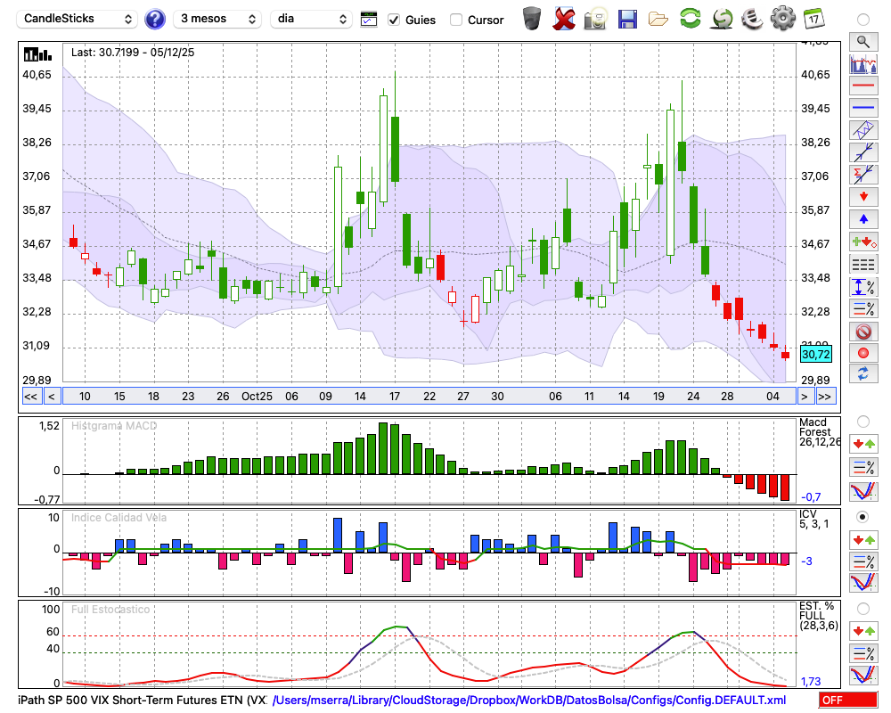891x713 pixels.
Task: Open the 3 mesos period dropdown
Action: pyautogui.click(x=217, y=19)
